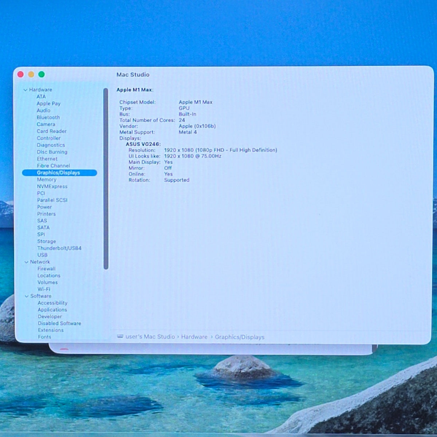
Task: Click the Network category label
Action: click(40, 262)
